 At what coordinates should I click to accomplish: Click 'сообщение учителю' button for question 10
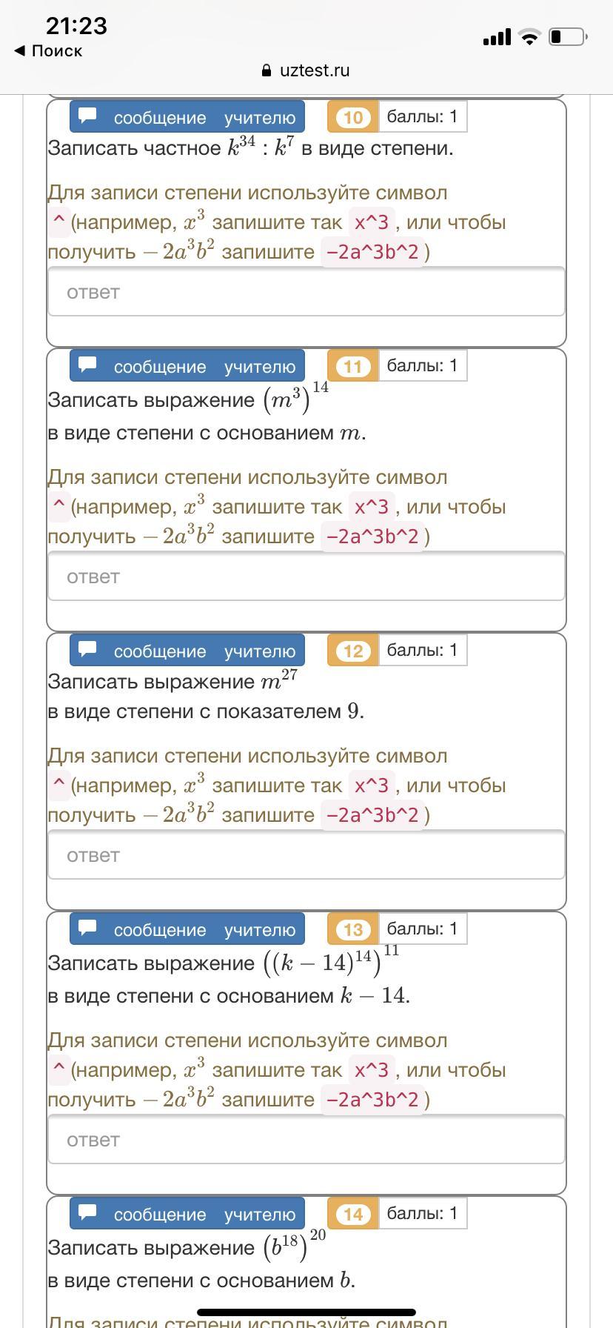pos(187,117)
